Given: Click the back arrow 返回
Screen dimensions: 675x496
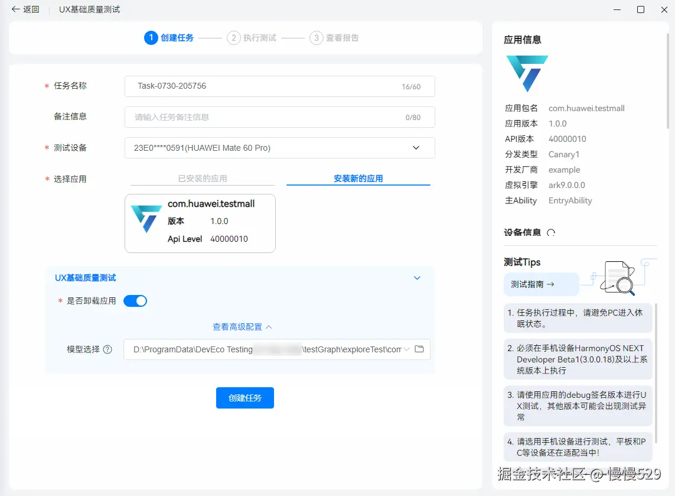Looking at the screenshot, I should click(25, 9).
